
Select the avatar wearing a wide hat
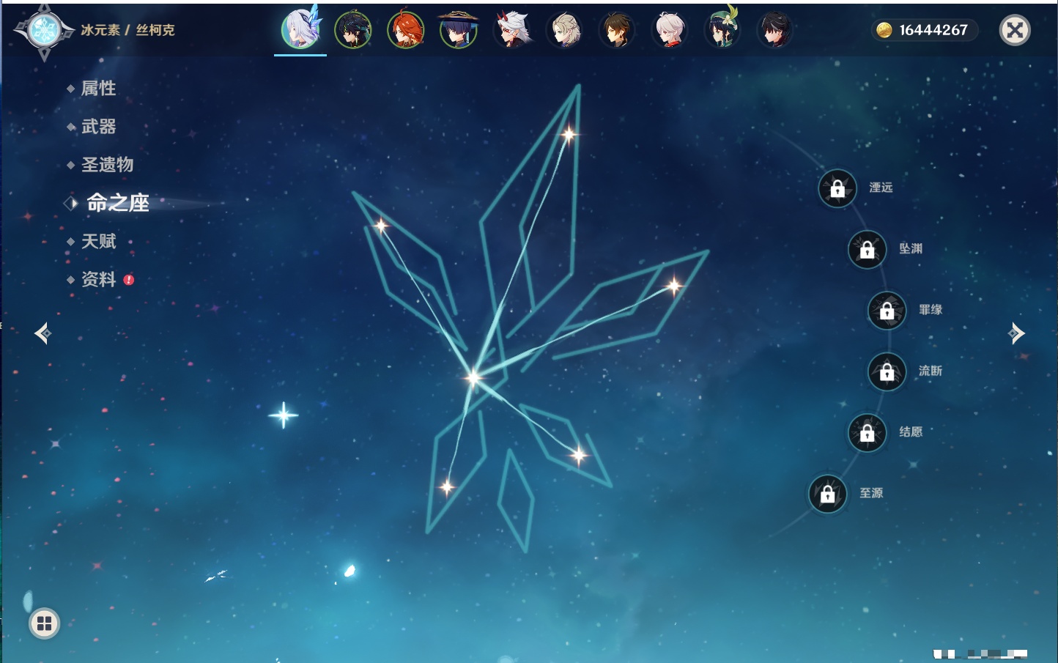(x=459, y=31)
